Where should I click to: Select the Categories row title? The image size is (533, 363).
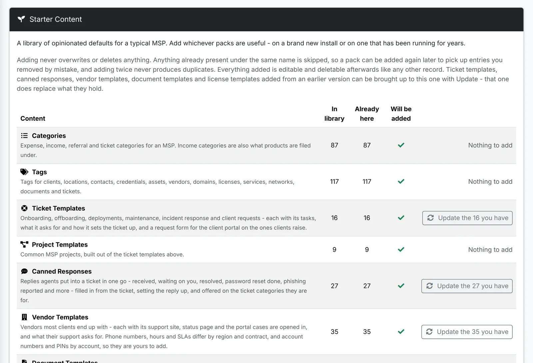[x=49, y=136]
